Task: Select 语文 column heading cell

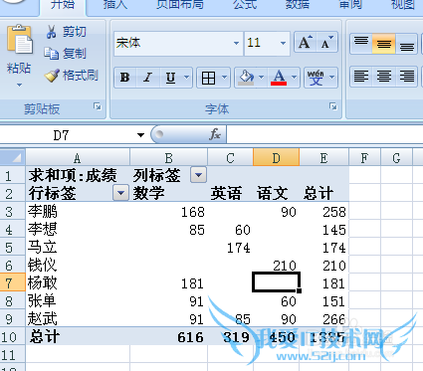Action: coord(276,193)
